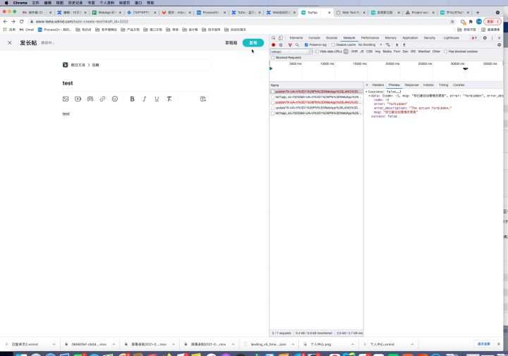Expand download options for landing json file
The width and height of the screenshot is (508, 356).
[293, 344]
